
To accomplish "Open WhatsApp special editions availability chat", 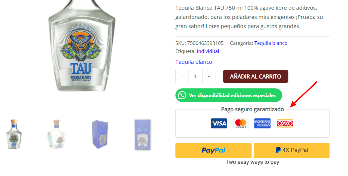I will click(229, 95).
